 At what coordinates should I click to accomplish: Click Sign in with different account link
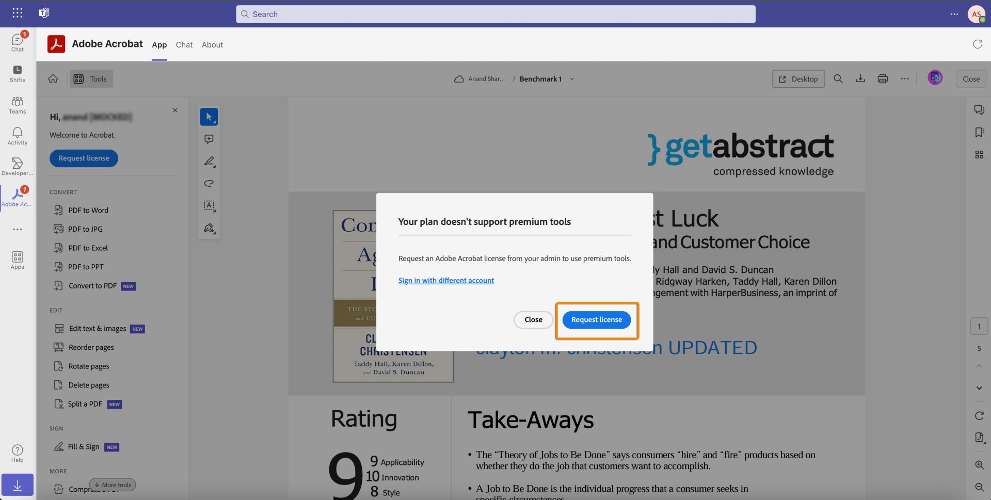(446, 281)
